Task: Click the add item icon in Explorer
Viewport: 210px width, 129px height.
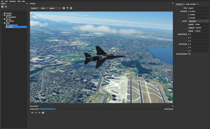Action: 2,7
